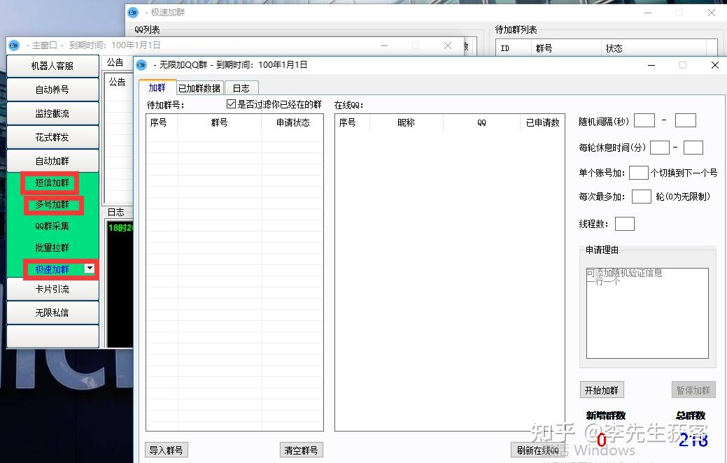Click the 导入群号 button
This screenshot has width=727, height=463.
[167, 450]
